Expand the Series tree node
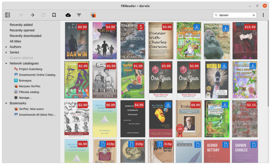 tap(6, 52)
